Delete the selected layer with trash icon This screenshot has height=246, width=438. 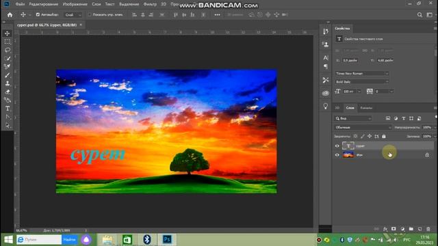(x=428, y=229)
